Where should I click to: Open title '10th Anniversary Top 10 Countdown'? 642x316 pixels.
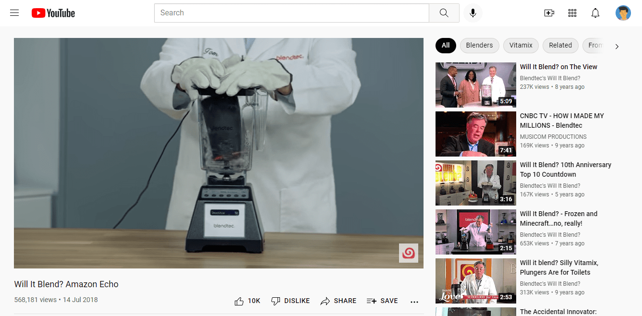566,170
